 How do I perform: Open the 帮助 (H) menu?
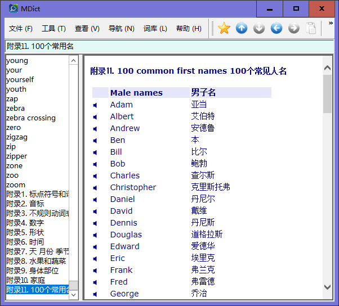coord(189,29)
